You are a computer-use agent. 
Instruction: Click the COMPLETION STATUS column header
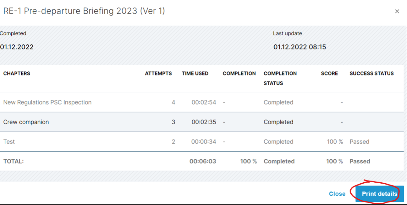[x=280, y=78]
